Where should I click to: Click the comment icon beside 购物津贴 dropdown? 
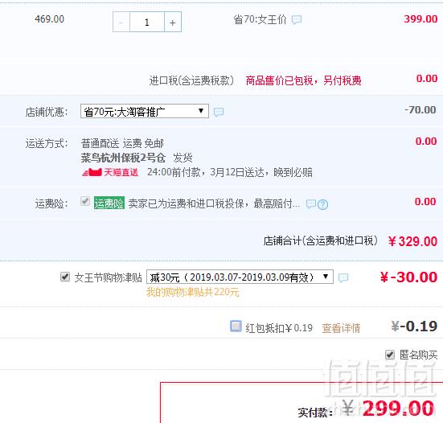[x=343, y=277]
